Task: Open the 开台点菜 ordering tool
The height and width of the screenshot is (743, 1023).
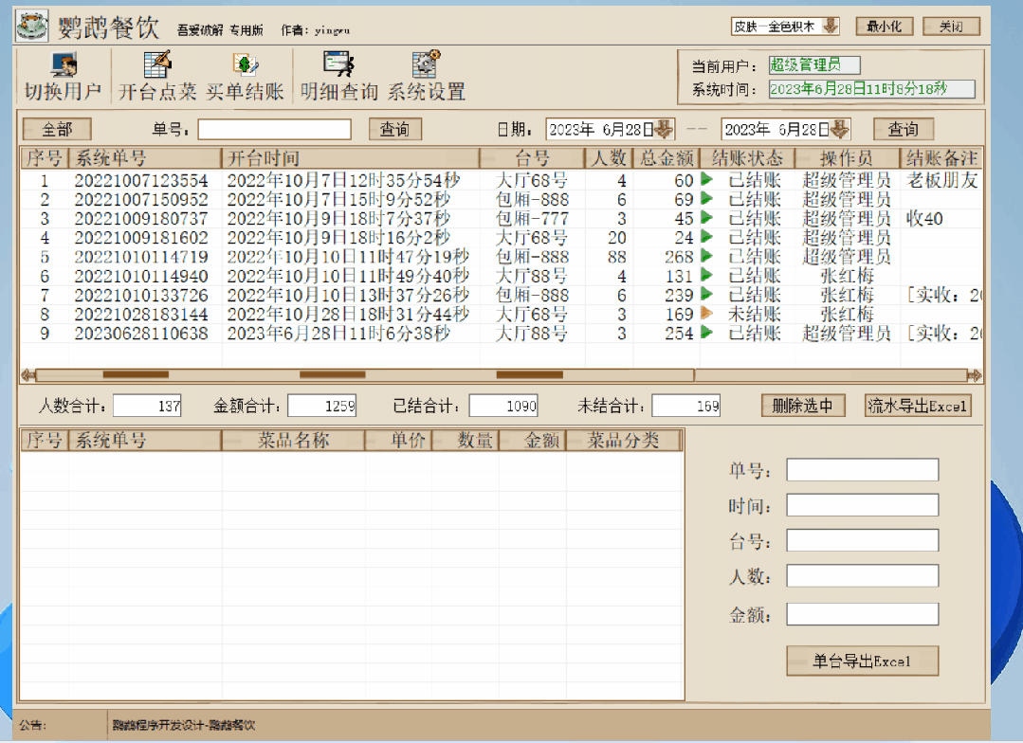Action: coord(157,77)
